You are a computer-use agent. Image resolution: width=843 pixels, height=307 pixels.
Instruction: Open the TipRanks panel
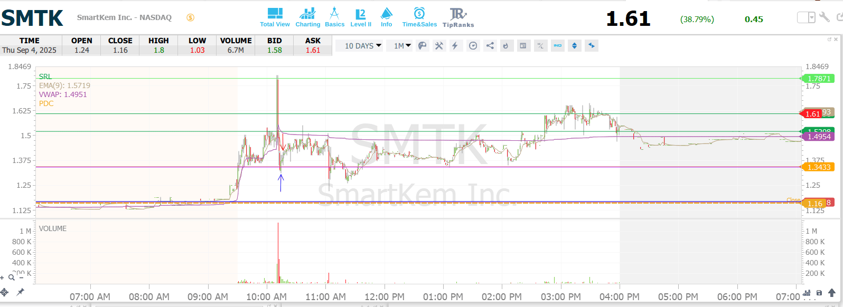pyautogui.click(x=458, y=17)
